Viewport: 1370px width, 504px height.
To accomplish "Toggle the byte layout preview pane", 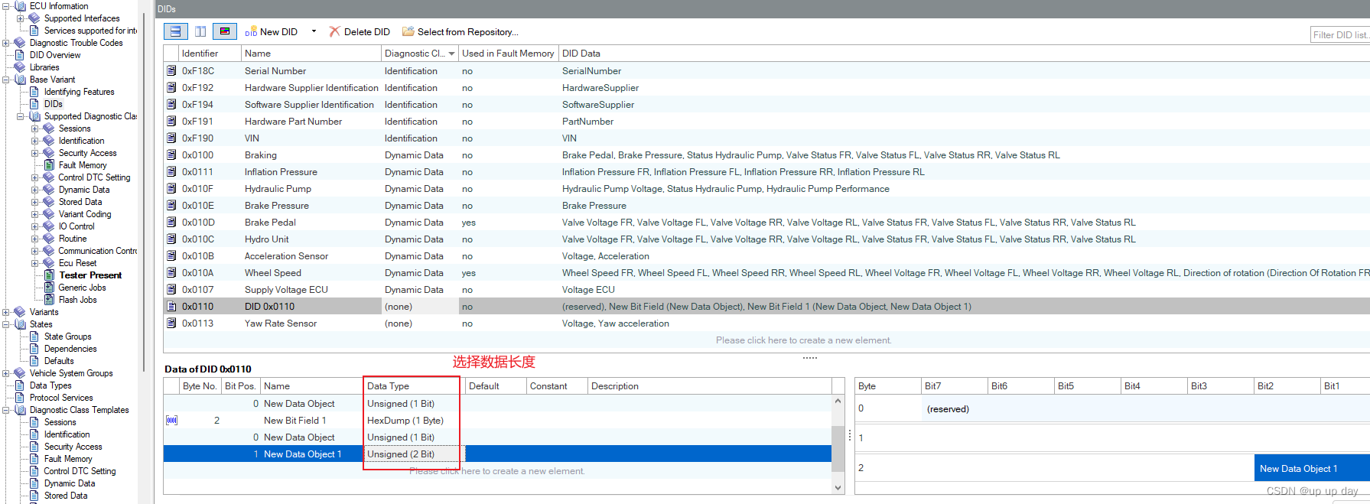I will tap(224, 31).
